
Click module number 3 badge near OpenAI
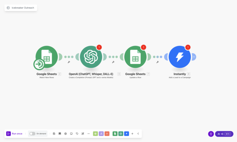click(119, 74)
